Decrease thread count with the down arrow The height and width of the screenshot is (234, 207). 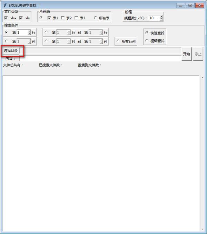(x=161, y=19)
